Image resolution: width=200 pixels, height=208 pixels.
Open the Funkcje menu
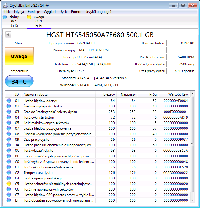[x=34, y=12]
